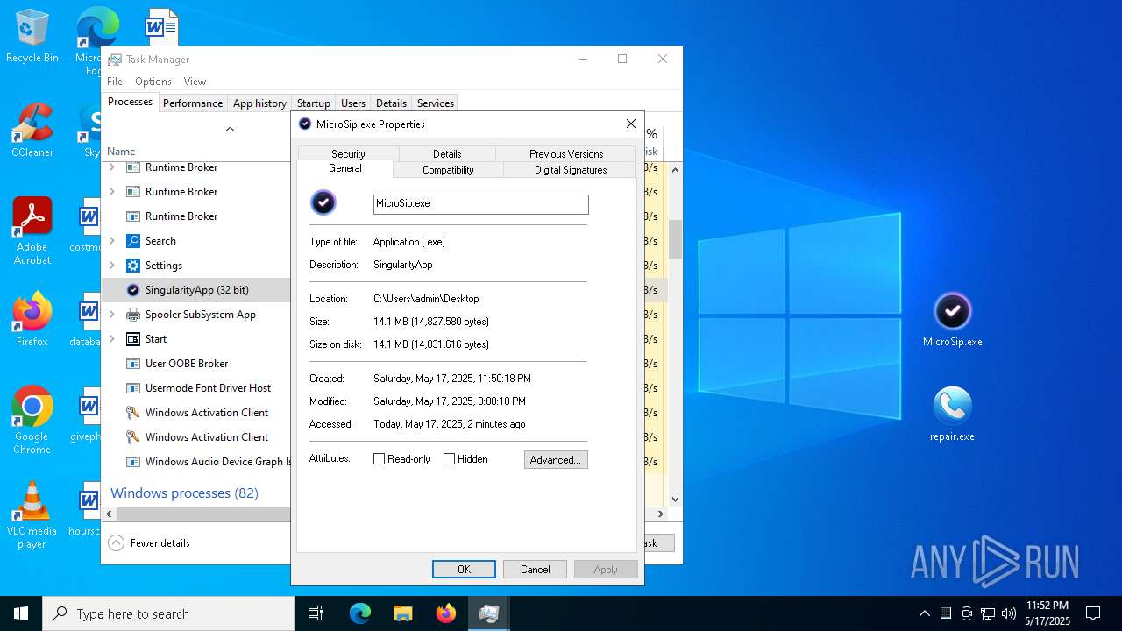Switch to the App history tab

click(x=259, y=103)
